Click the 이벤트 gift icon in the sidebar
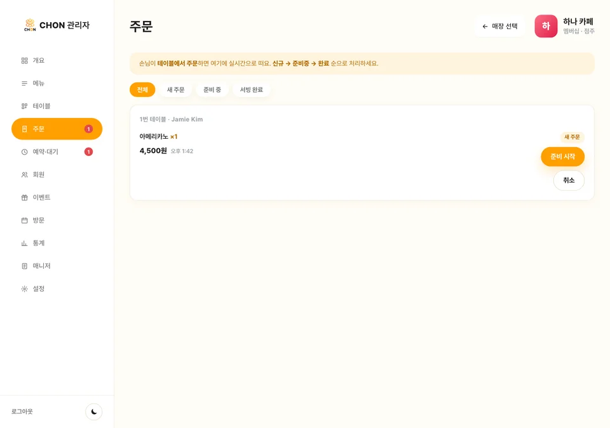610x428 pixels. 25,197
